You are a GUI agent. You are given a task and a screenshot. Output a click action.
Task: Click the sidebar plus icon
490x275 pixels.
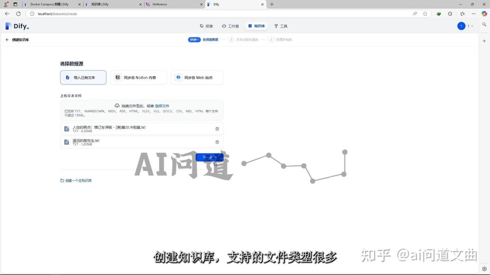coord(484,41)
